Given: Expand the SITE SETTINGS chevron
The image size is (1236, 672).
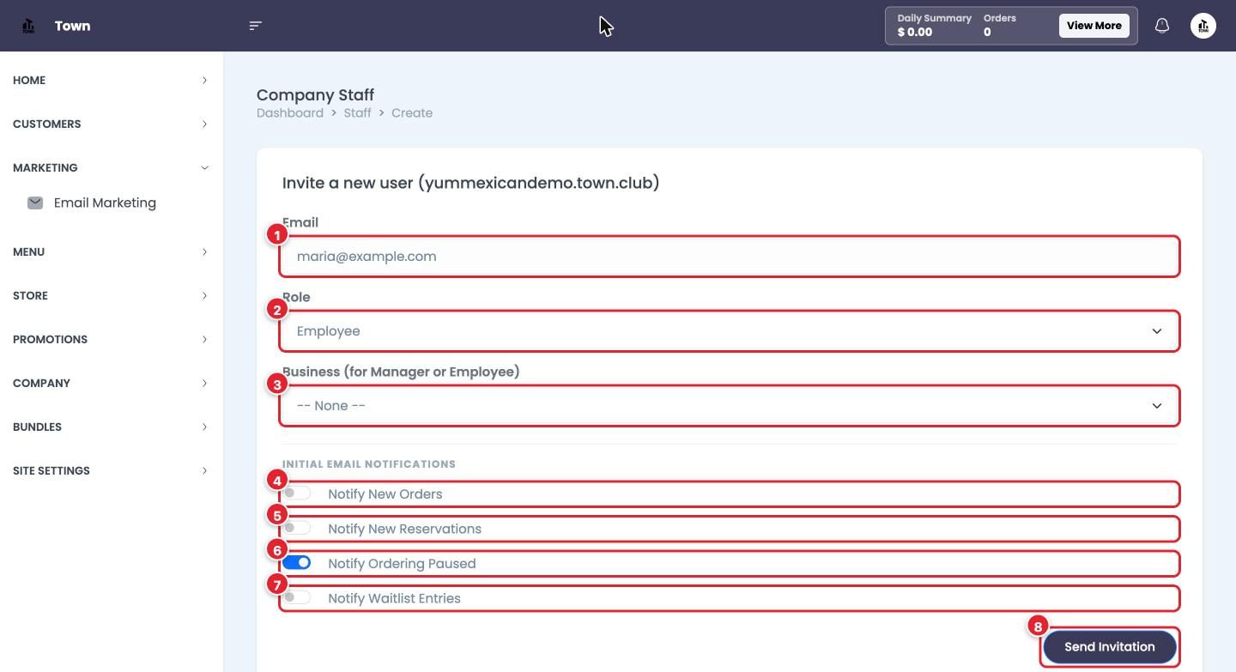Looking at the screenshot, I should click(x=204, y=471).
